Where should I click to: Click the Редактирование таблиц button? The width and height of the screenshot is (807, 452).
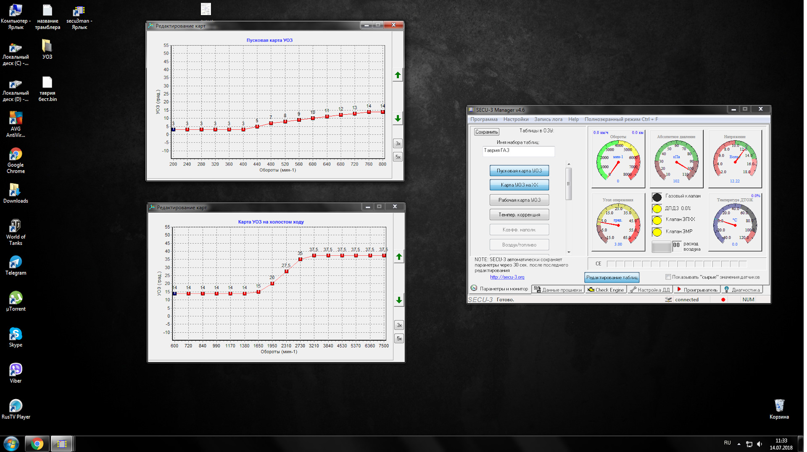coord(612,277)
